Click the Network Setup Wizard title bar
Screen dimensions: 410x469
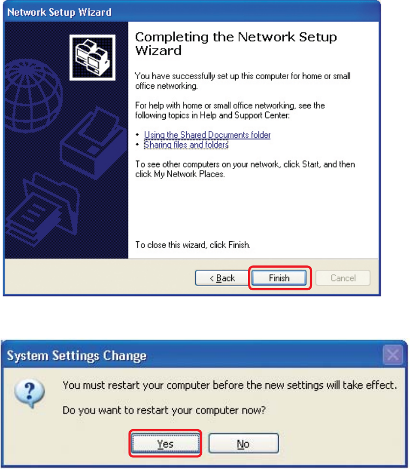191,12
